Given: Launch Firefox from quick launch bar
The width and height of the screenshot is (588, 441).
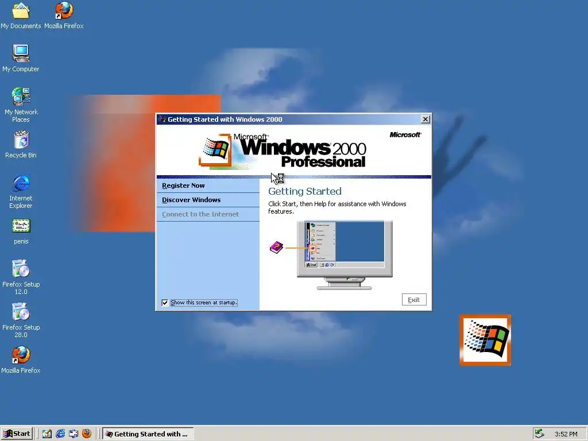Looking at the screenshot, I should pos(87,434).
